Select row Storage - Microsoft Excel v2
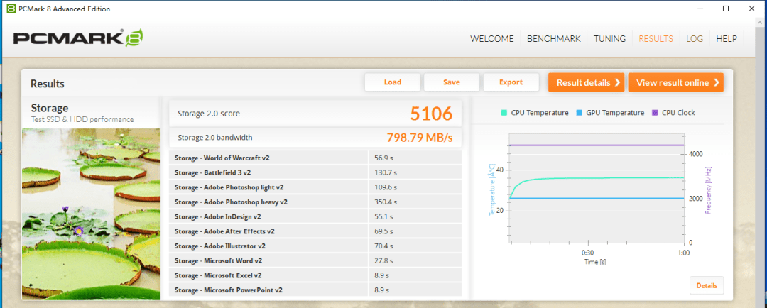The height and width of the screenshot is (308, 767). 315,275
